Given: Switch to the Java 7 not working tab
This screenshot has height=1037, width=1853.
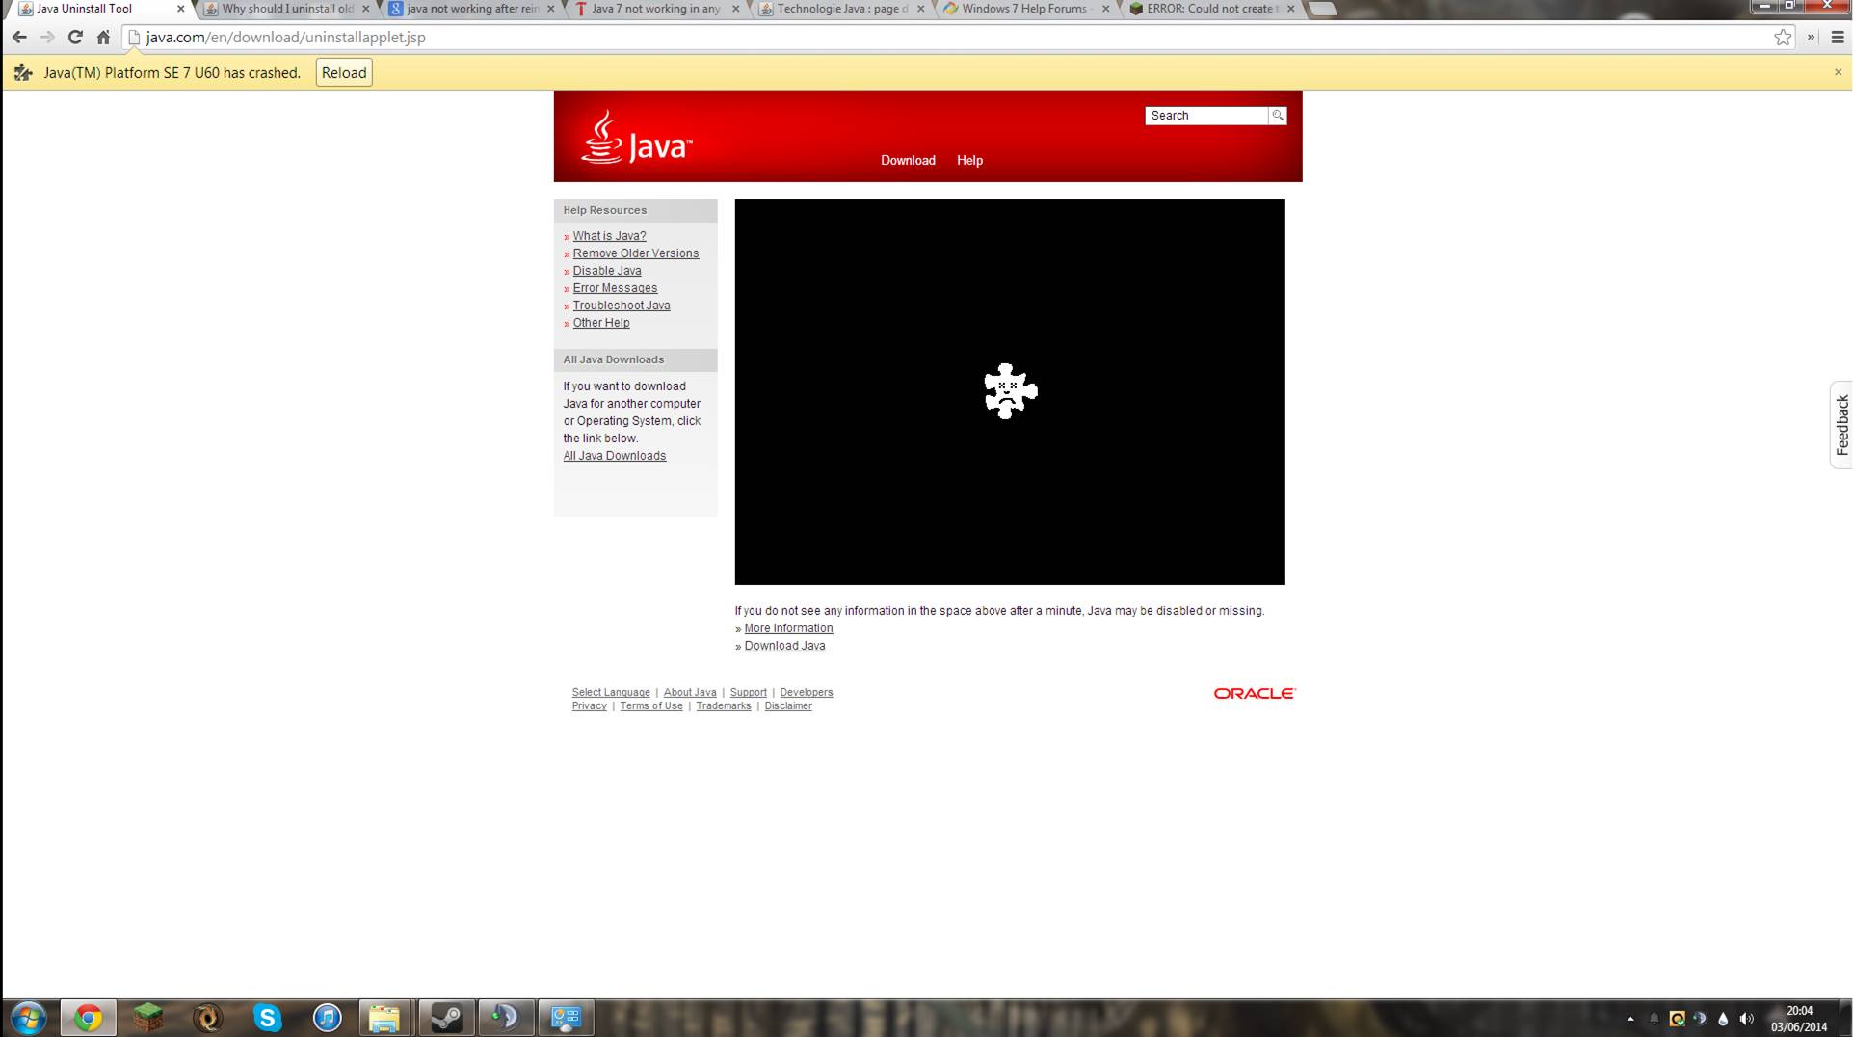Looking at the screenshot, I should 657,9.
